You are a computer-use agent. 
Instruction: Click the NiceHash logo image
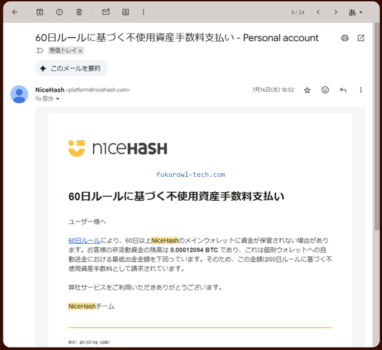tap(118, 149)
